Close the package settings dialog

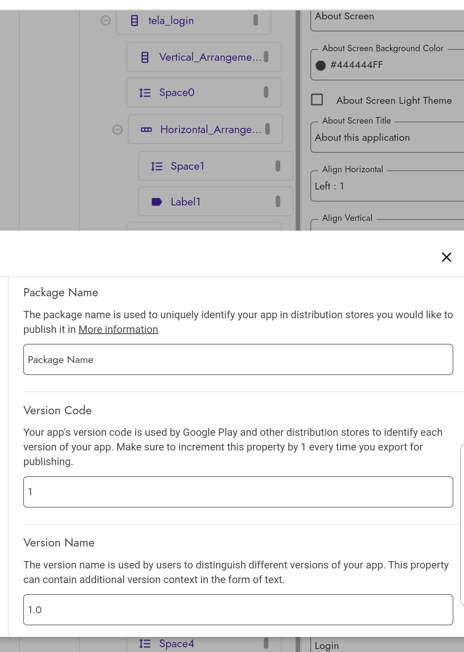446,257
